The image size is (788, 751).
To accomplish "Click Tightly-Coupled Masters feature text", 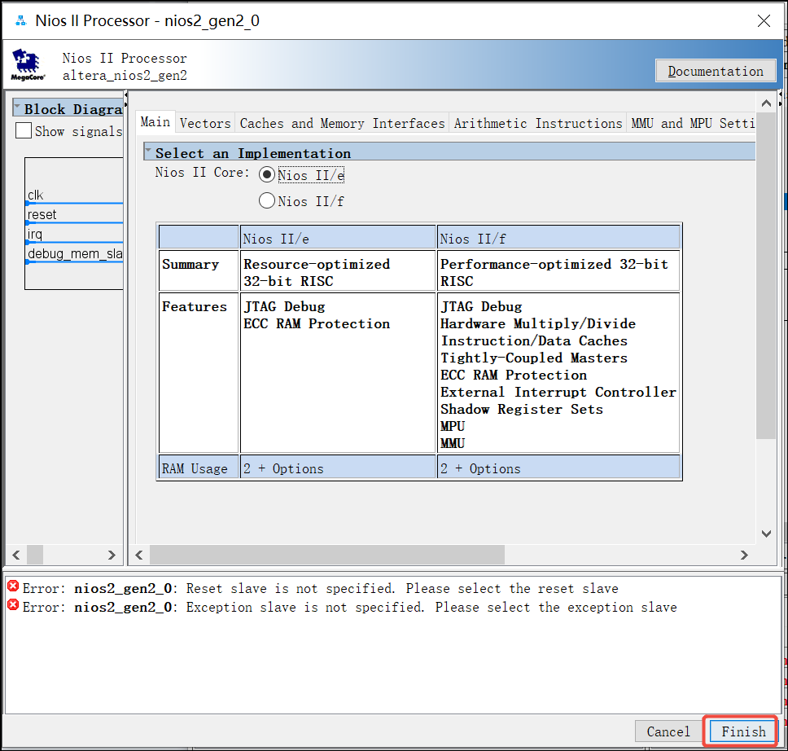I will (534, 358).
